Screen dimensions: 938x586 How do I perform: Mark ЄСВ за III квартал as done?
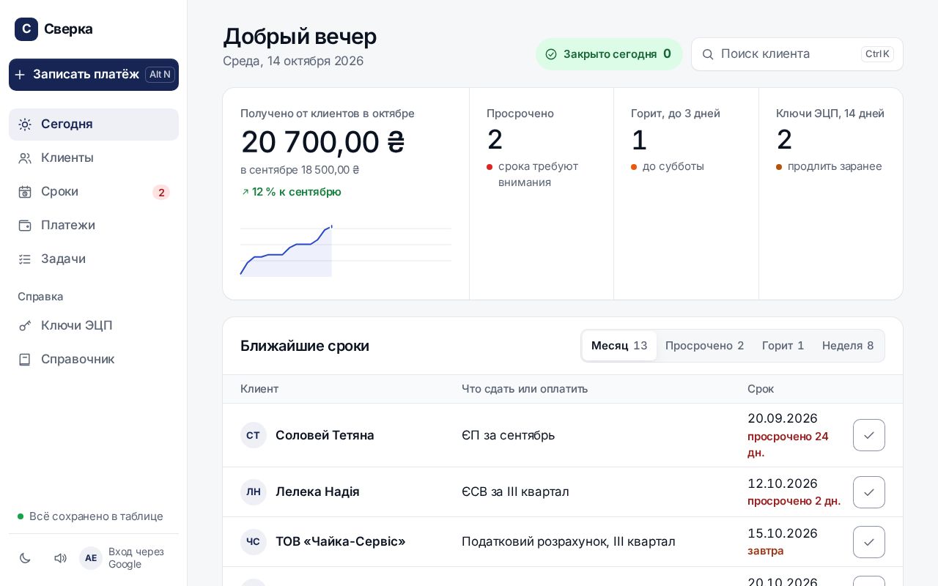point(869,492)
